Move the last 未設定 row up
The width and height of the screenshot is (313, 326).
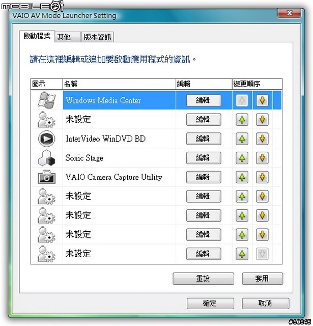pos(242,254)
